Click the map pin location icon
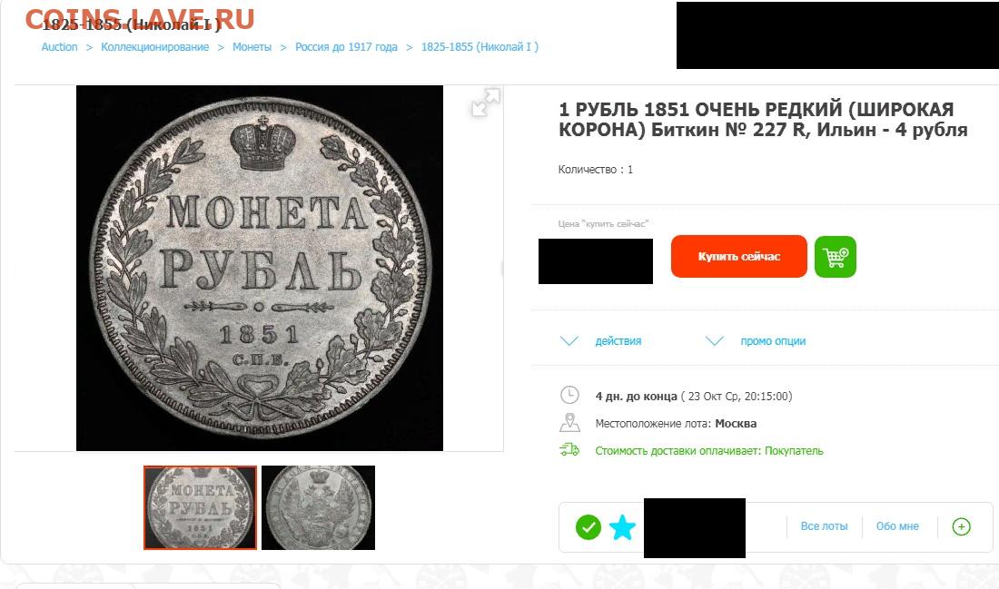999x589 pixels. tap(569, 423)
